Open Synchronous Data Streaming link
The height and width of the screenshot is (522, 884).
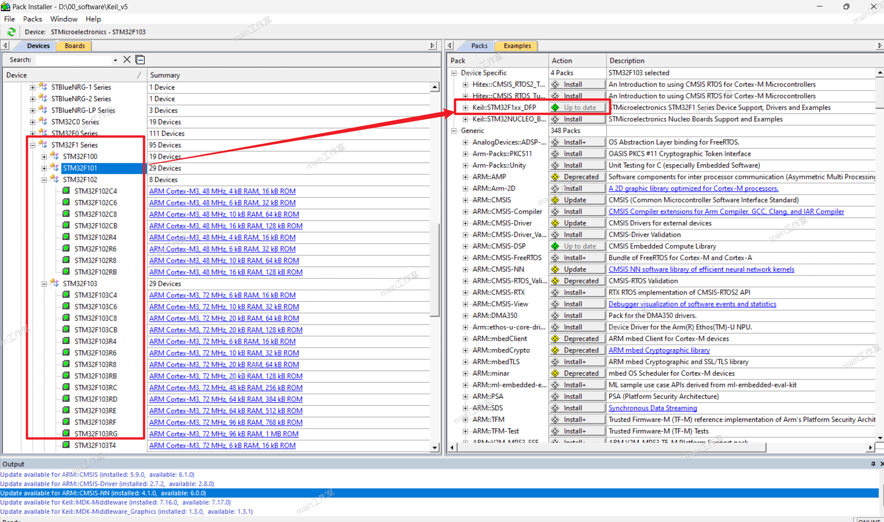pyautogui.click(x=653, y=408)
